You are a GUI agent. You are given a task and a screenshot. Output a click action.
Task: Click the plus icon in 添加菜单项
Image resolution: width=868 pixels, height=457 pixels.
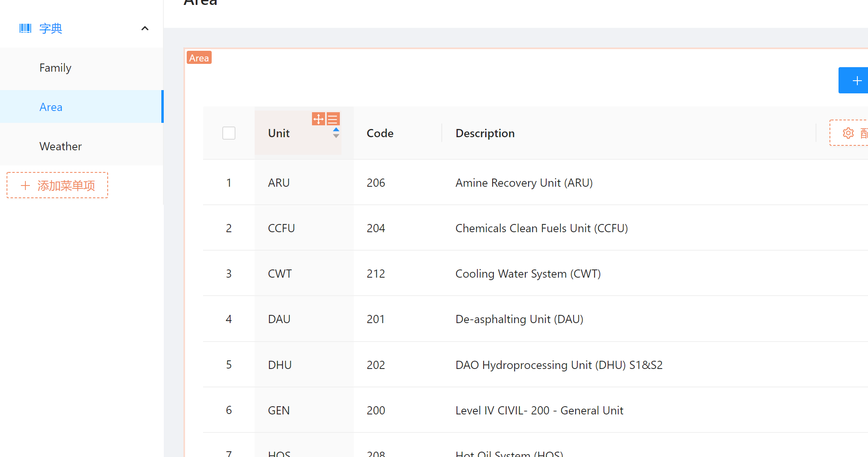25,186
